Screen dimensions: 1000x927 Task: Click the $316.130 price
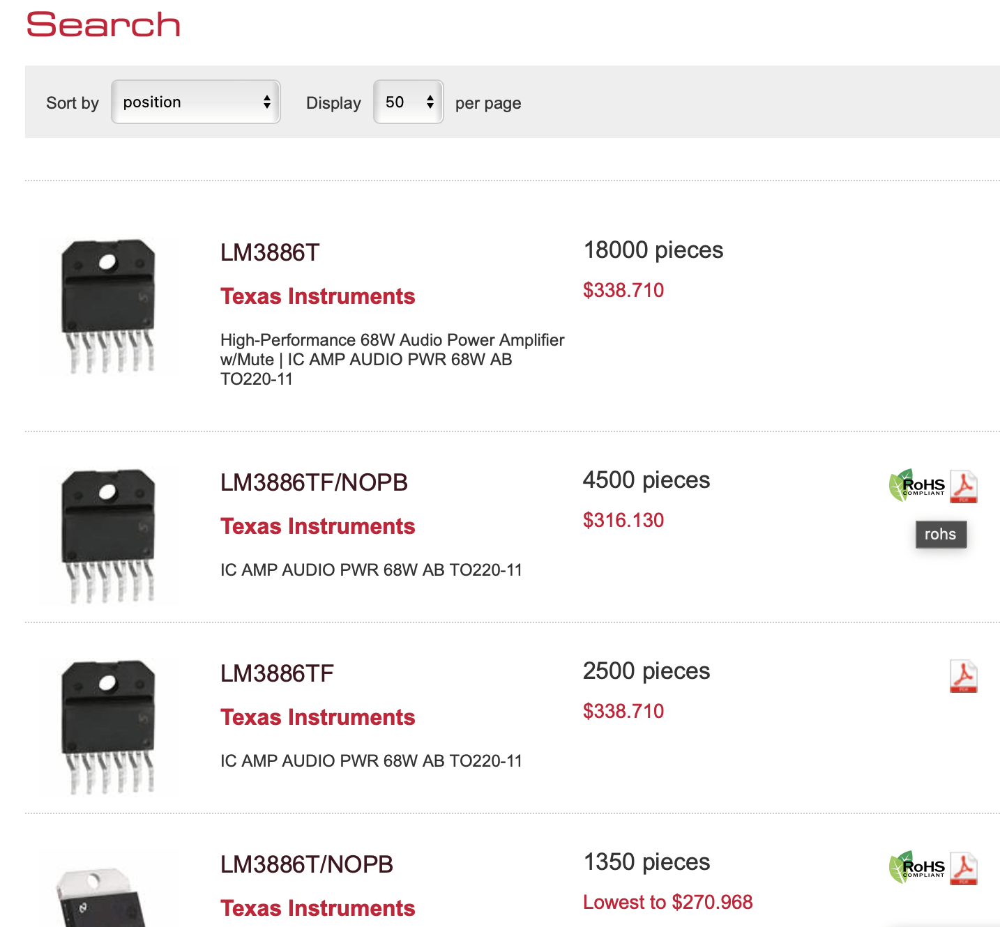623,520
